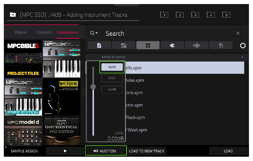Toggle AUTO audition mode
Viewport: 253px width, 161px height.
pyautogui.click(x=112, y=67)
